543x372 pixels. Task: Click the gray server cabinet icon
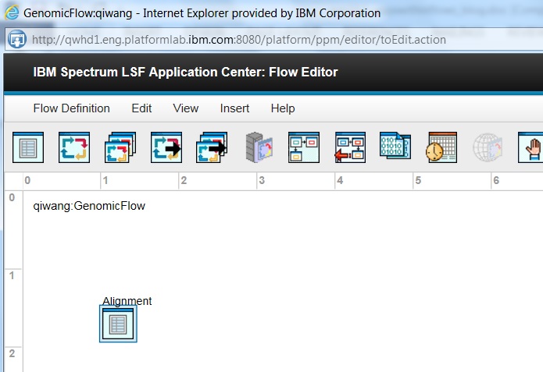pyautogui.click(x=259, y=147)
